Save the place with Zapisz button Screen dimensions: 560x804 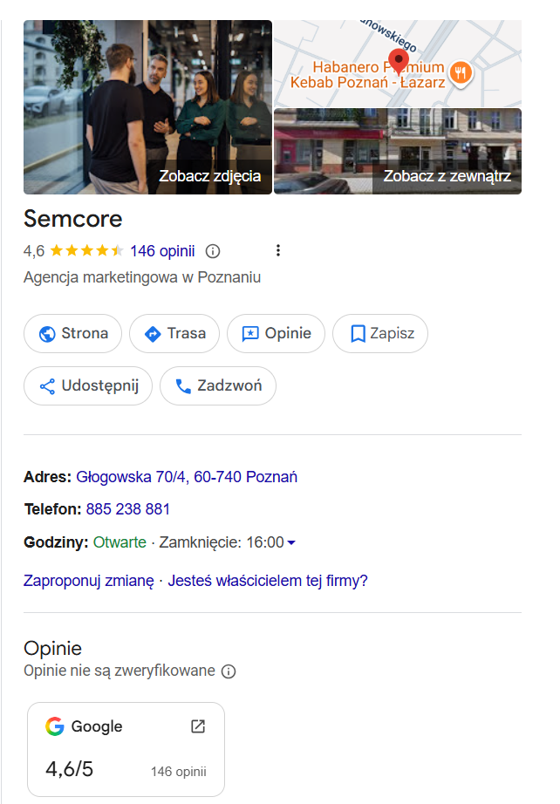pyautogui.click(x=380, y=333)
